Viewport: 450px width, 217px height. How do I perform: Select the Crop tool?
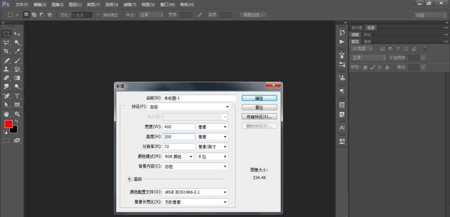pos(7,51)
